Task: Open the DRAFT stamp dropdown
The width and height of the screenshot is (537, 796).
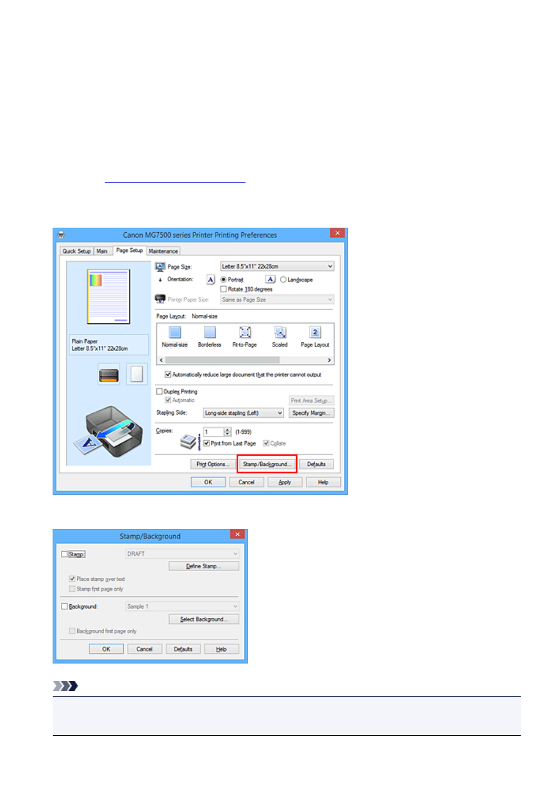Action: pyautogui.click(x=182, y=554)
